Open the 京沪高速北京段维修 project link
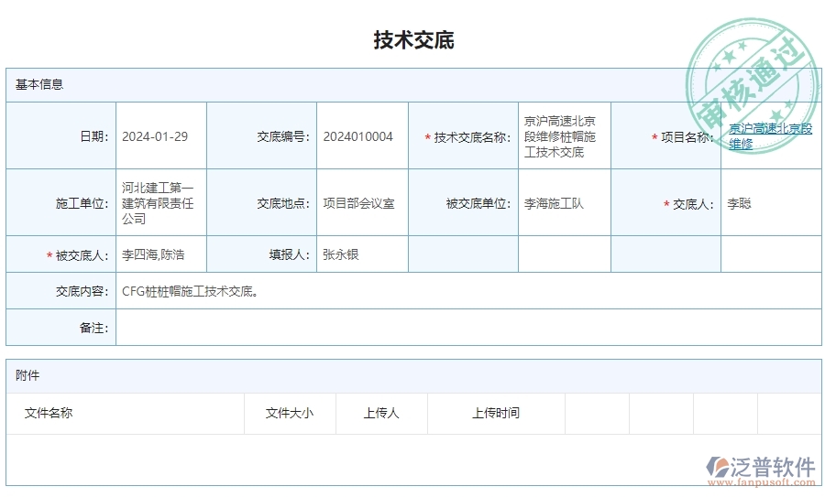 click(770, 136)
